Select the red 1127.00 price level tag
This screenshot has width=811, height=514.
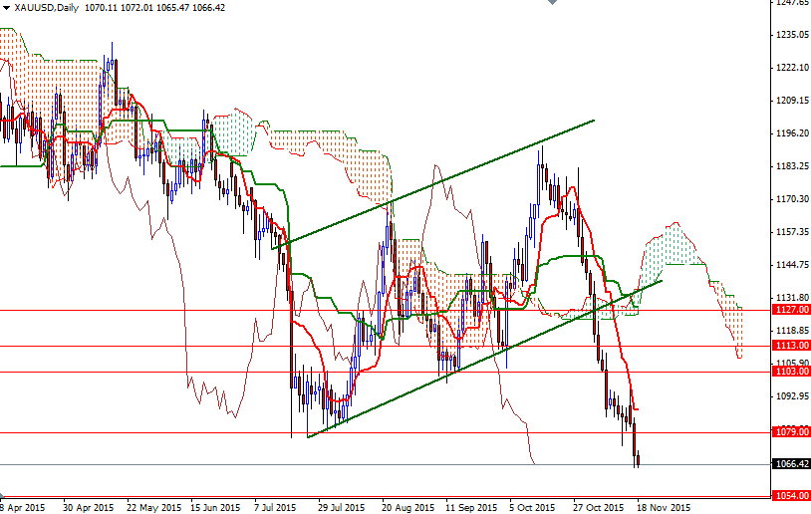click(789, 310)
